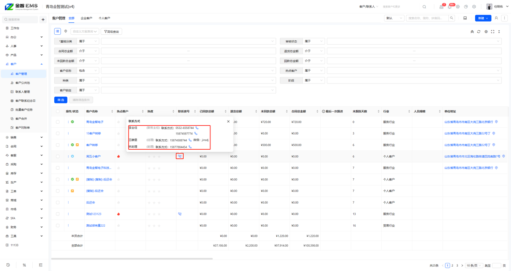The width and height of the screenshot is (511, 271).
Task: Dial 15874587774 via its phone icon
Action: coord(196,134)
